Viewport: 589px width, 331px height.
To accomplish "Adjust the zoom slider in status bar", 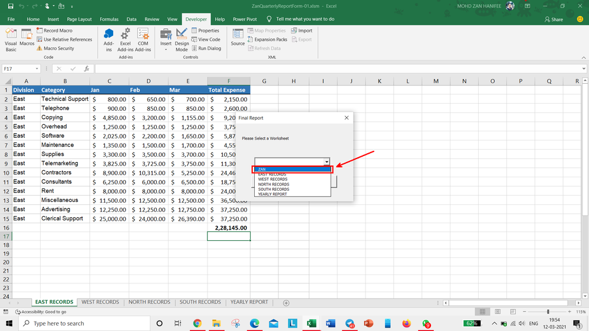I will [x=548, y=312].
